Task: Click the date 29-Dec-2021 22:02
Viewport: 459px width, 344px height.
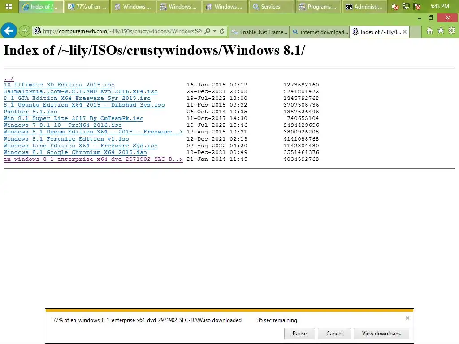Action: click(217, 91)
